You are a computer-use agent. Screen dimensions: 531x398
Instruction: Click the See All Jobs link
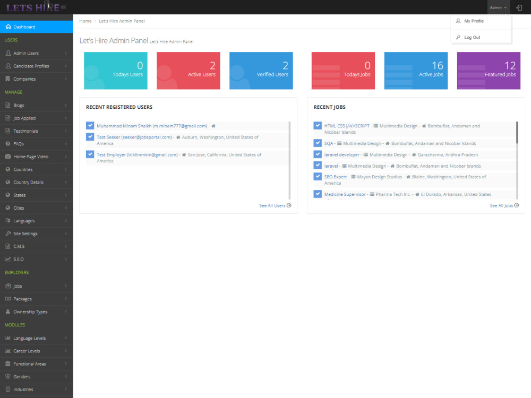pyautogui.click(x=504, y=205)
